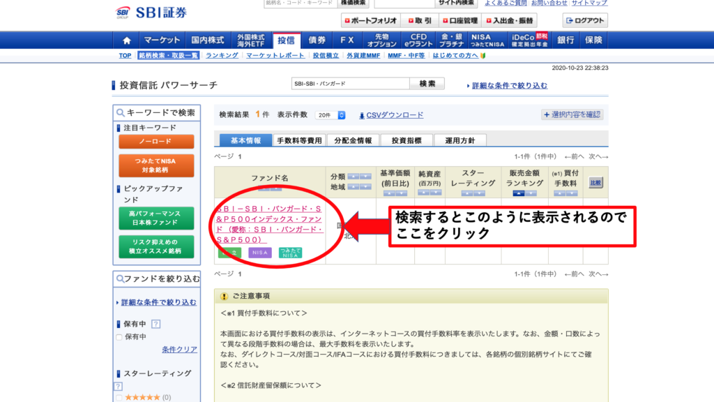Click the help icon under スターレーティング
Screen dimensions: 714x402
coord(118,387)
